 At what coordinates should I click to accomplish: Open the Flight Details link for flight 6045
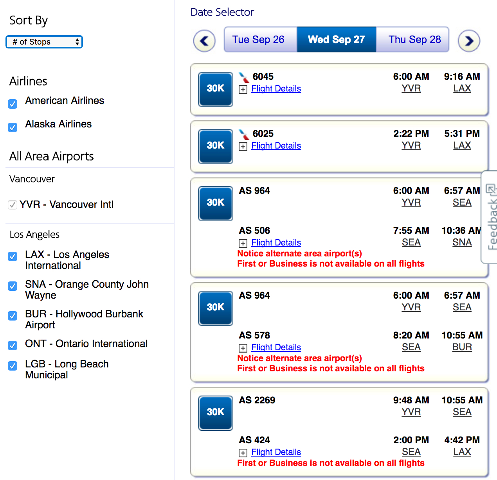276,89
